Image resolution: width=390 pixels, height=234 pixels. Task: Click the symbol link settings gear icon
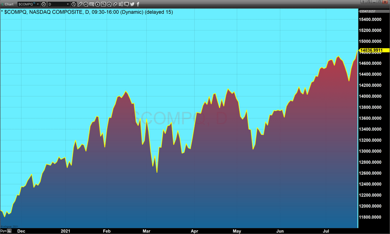(x=43, y=4)
